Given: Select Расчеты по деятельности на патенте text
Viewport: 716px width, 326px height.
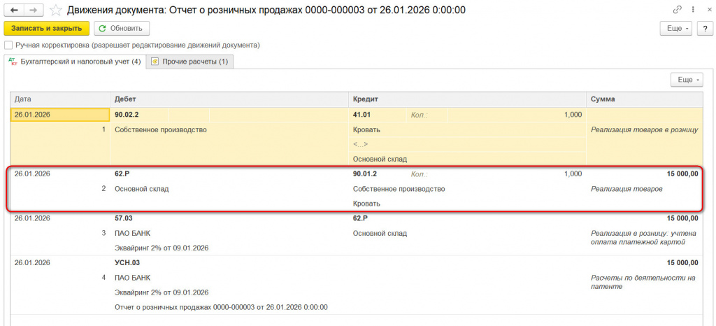Looking at the screenshot, I should point(644,282).
